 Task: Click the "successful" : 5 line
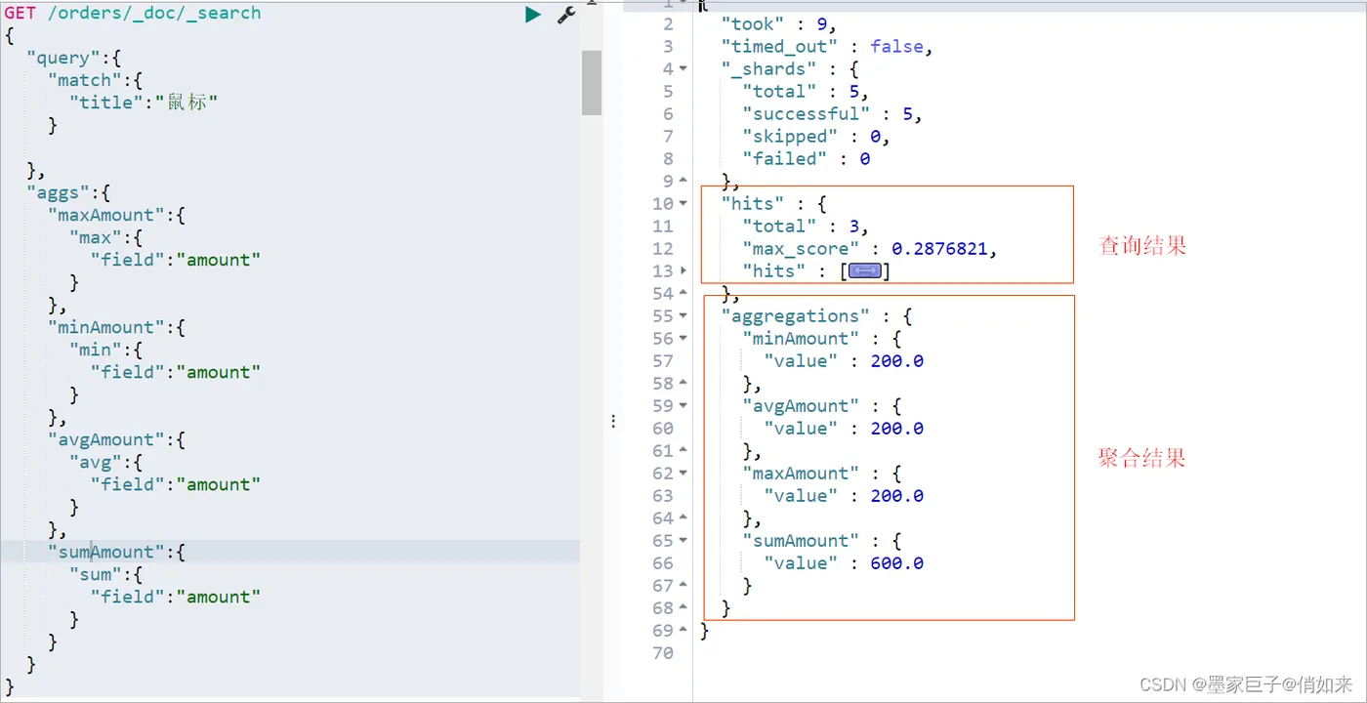[x=832, y=113]
